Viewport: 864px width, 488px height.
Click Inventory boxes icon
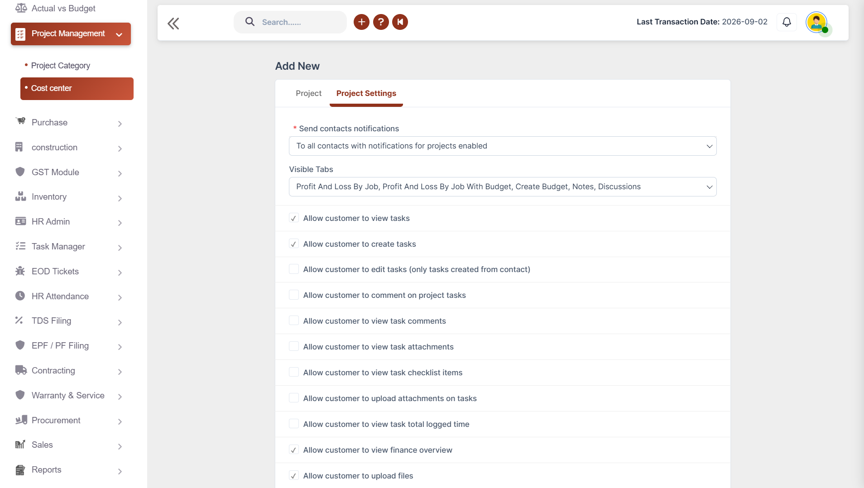pyautogui.click(x=20, y=196)
